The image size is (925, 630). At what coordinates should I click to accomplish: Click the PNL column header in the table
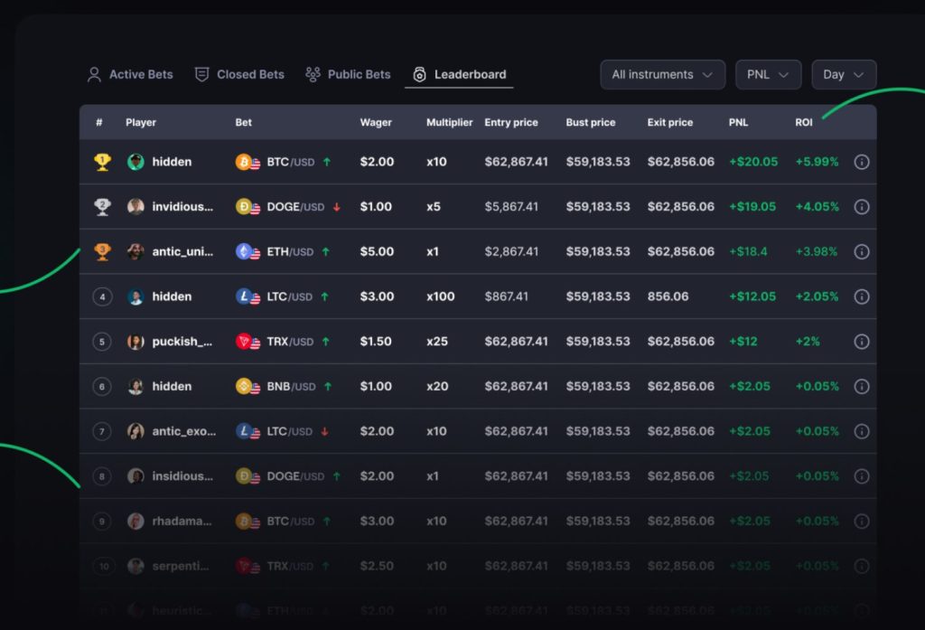[x=738, y=122]
